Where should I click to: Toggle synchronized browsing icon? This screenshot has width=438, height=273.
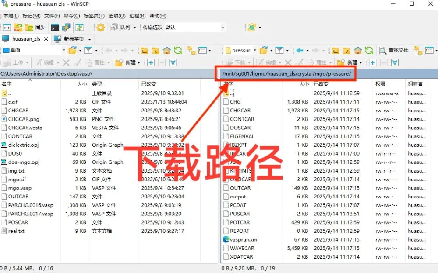18,27
